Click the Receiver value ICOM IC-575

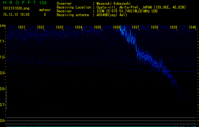(x=107, y=11)
